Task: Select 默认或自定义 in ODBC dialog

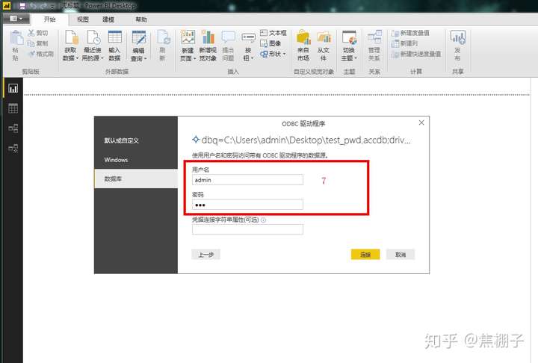Action: coord(136,140)
